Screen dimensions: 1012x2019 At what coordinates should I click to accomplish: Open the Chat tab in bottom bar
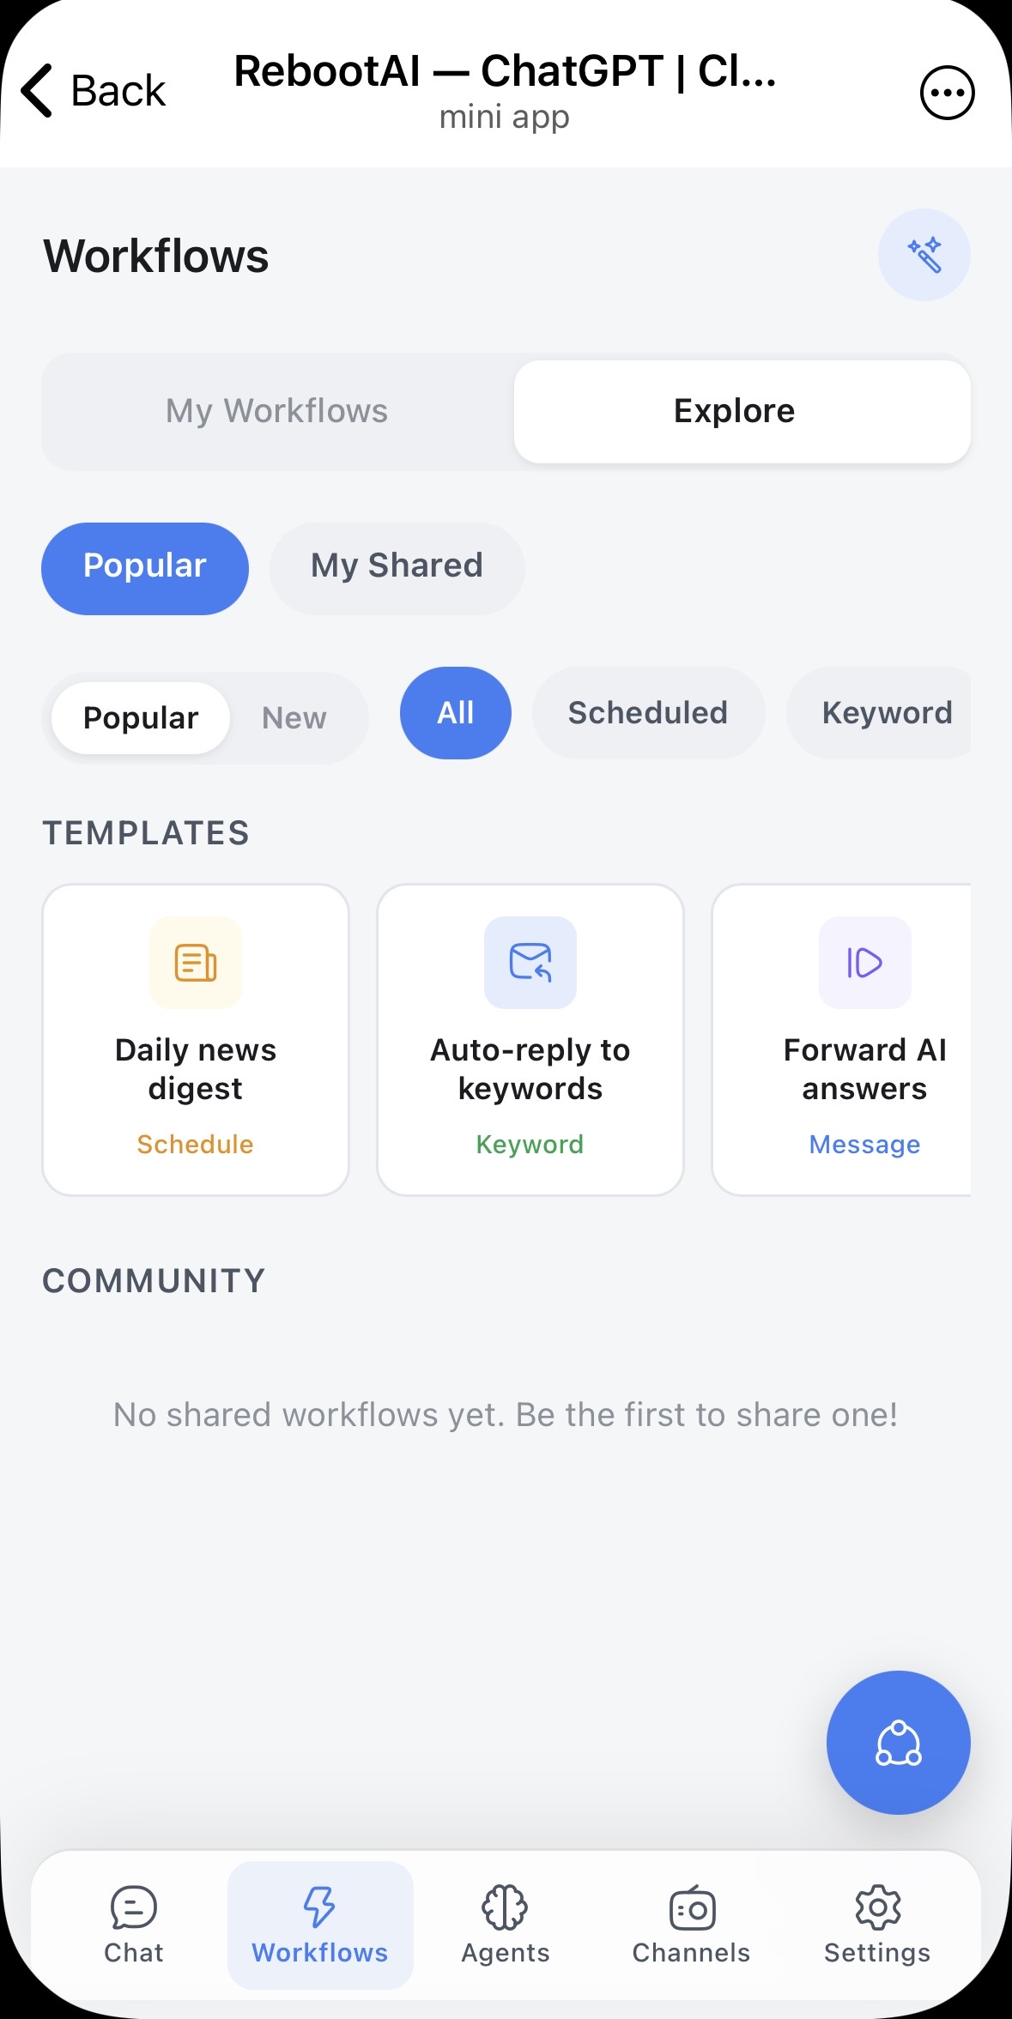pos(134,1925)
